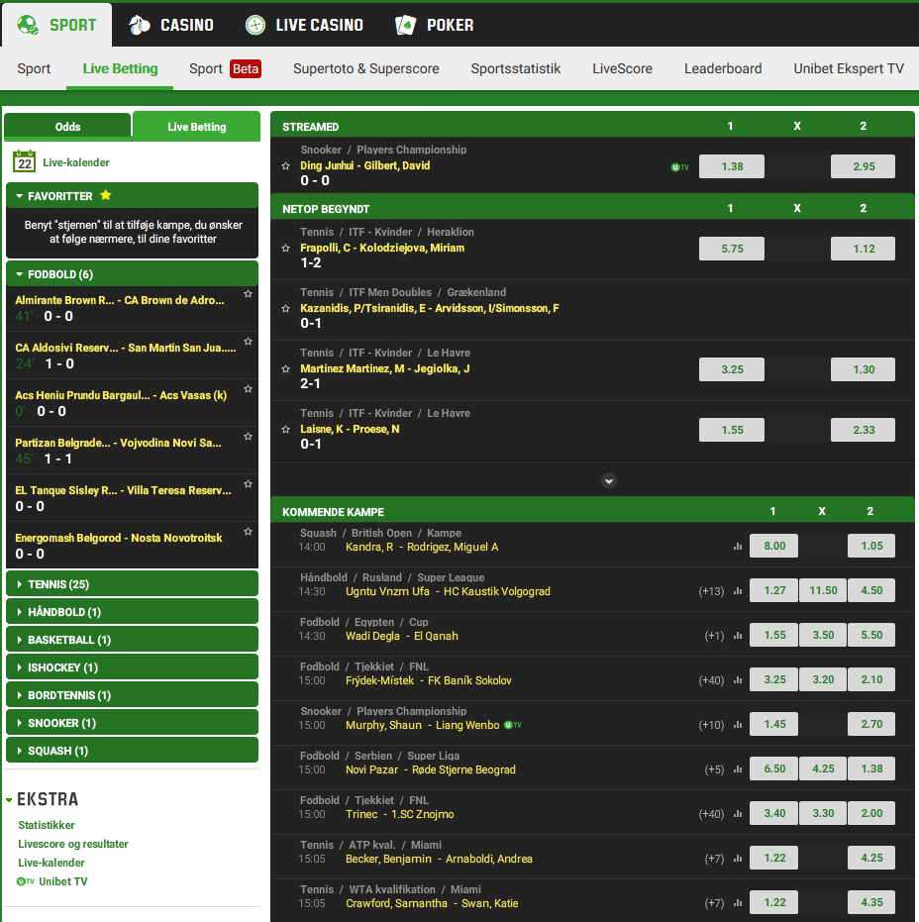Image resolution: width=919 pixels, height=922 pixels.
Task: Open Unibet Ekspert TV menu item
Action: (x=849, y=68)
